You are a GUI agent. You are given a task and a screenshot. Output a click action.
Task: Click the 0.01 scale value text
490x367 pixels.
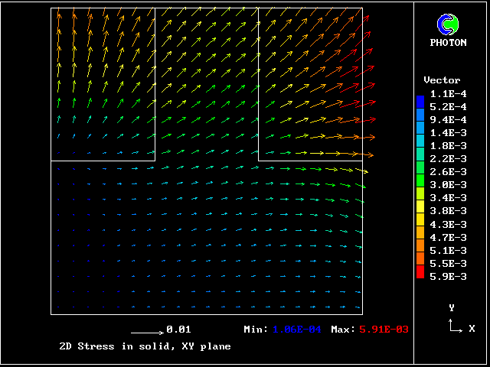tap(179, 330)
